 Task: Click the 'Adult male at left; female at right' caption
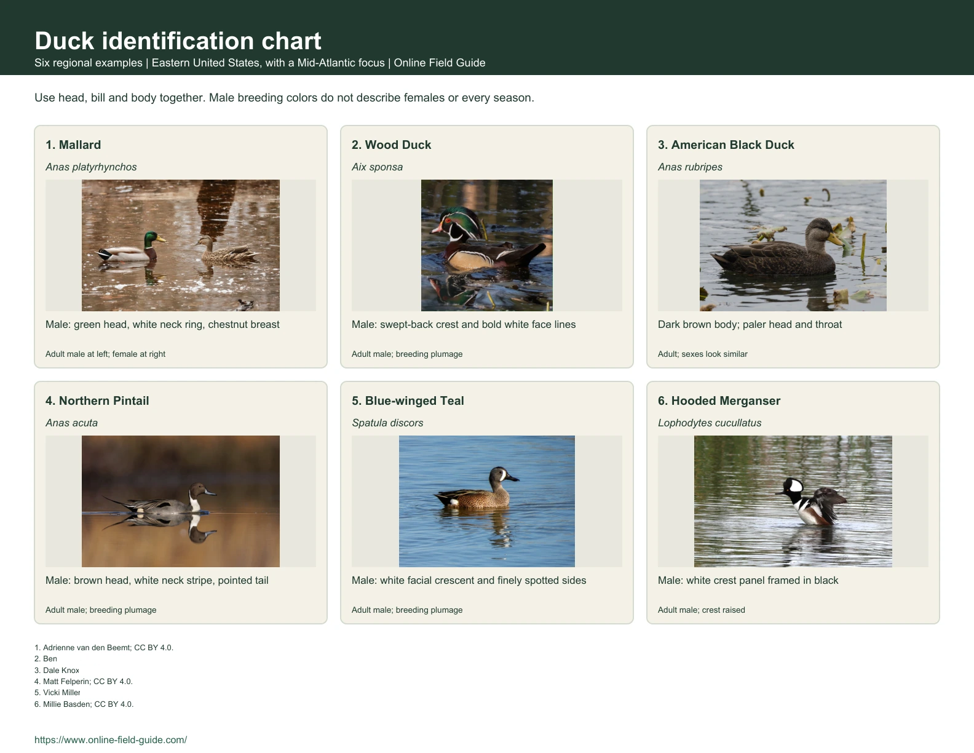point(105,354)
